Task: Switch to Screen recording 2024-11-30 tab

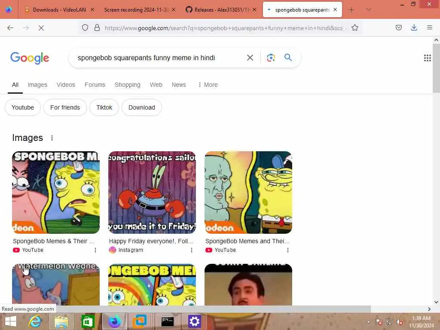Action: tap(136, 10)
